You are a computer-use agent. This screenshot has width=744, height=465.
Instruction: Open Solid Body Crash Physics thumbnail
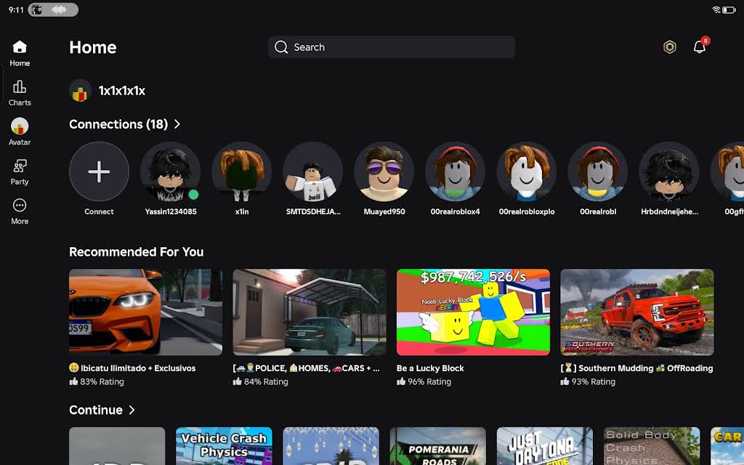click(x=652, y=446)
